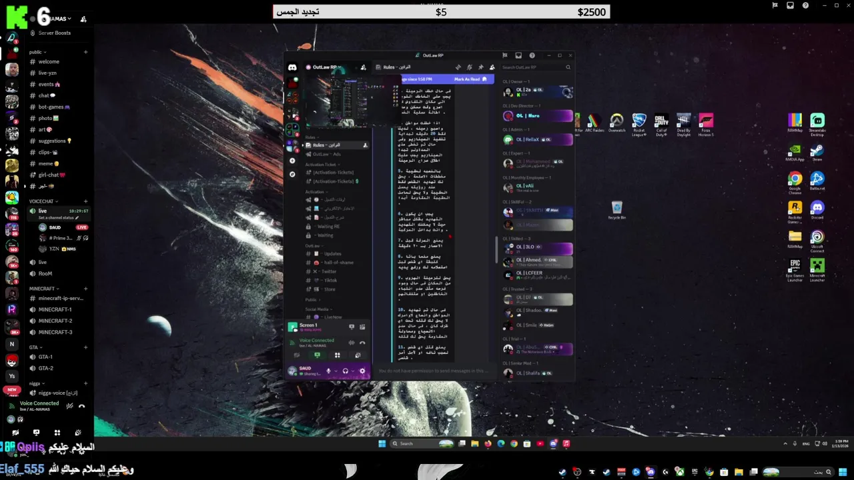Click Set a channel status under live

pos(59,218)
